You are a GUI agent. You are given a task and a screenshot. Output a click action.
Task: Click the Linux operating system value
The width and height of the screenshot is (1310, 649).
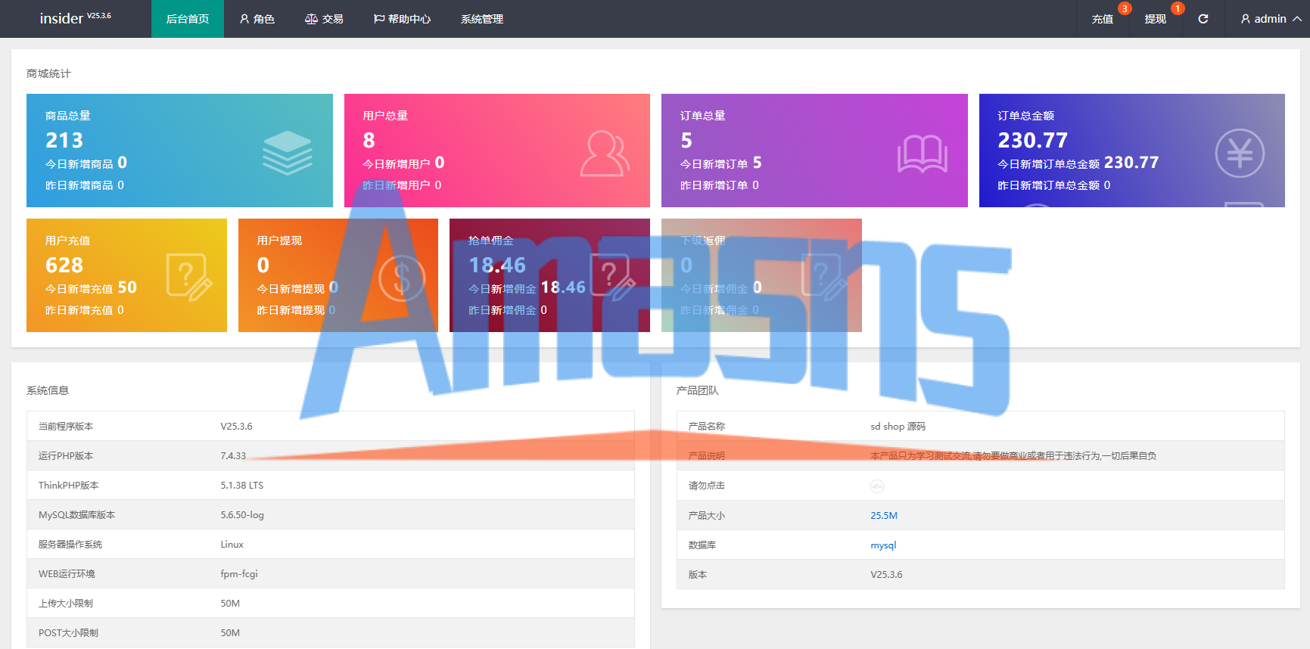coord(232,544)
